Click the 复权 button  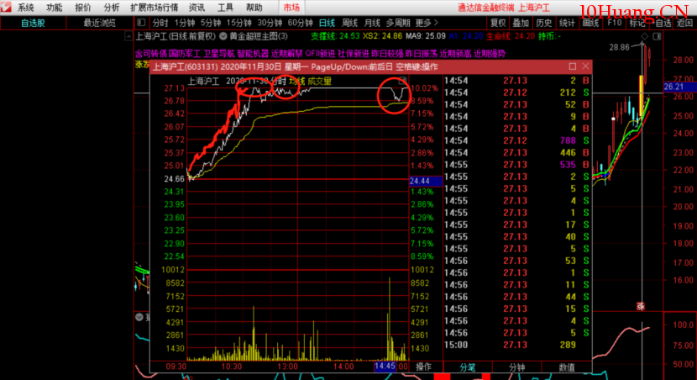(498, 23)
